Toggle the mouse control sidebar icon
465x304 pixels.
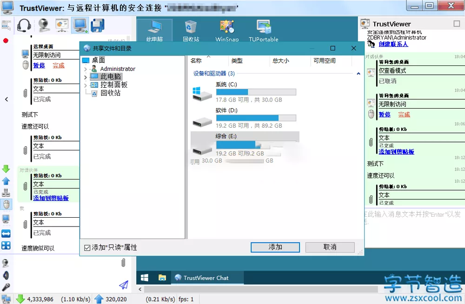[6, 204]
